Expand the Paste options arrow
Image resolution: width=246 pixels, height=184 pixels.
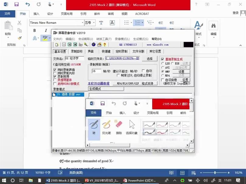(8, 38)
